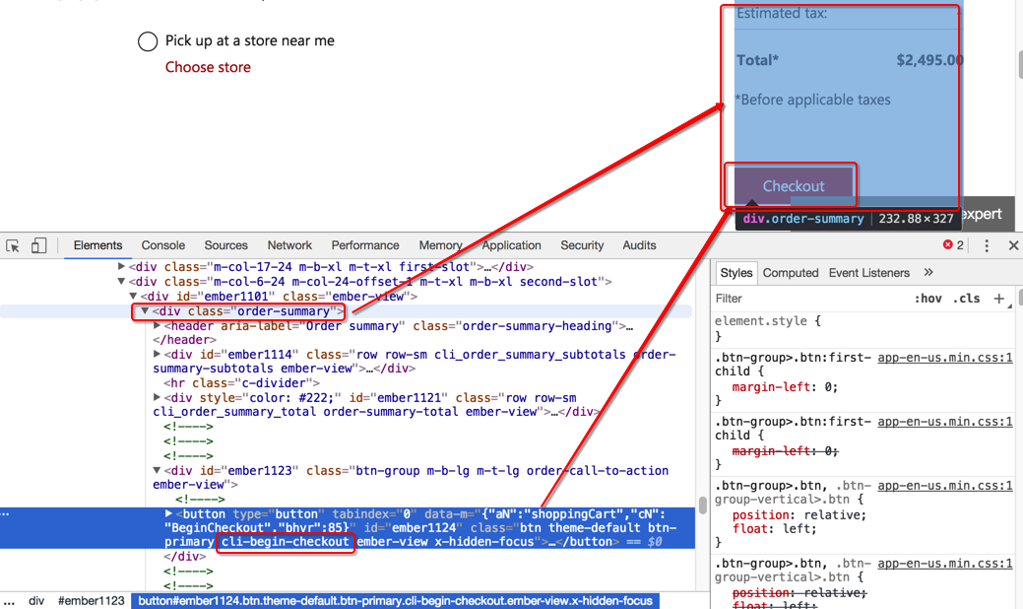Click the Styles Filter input field
Screen dimensions: 1023x609
point(809,299)
